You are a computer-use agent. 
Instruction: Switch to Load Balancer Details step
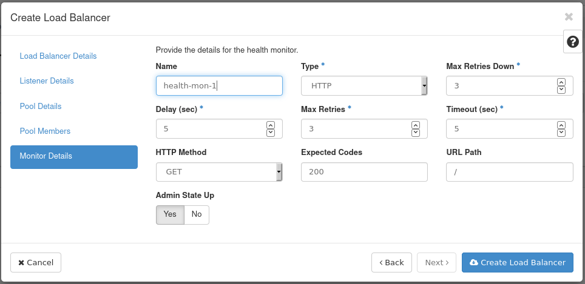click(58, 56)
